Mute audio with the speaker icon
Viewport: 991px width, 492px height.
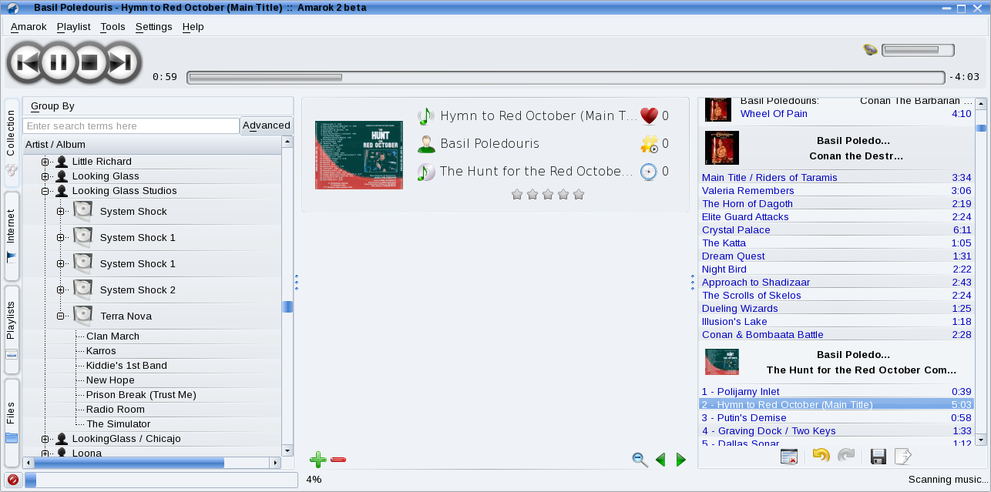[x=870, y=50]
